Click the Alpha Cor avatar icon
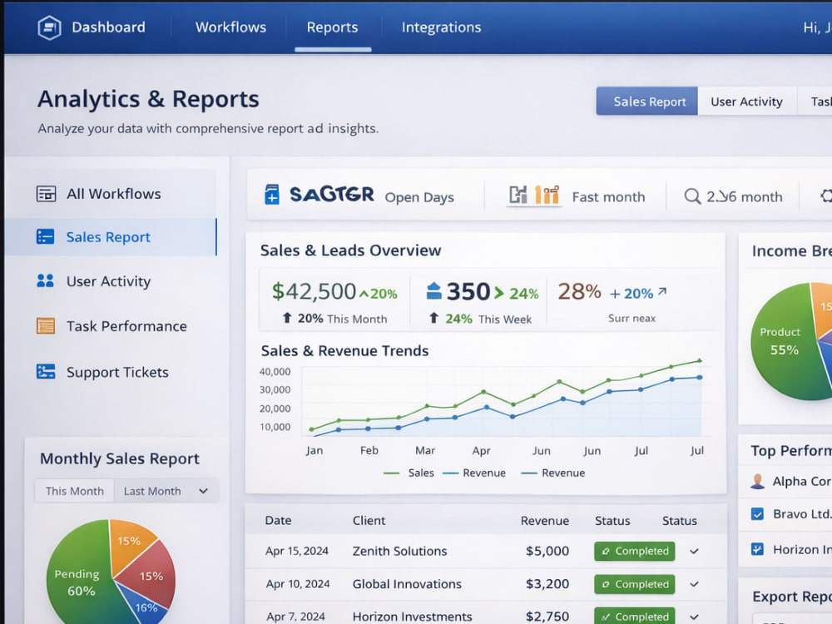Viewport: 832px width, 624px height. click(x=758, y=481)
